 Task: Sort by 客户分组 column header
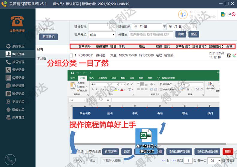point(183,46)
